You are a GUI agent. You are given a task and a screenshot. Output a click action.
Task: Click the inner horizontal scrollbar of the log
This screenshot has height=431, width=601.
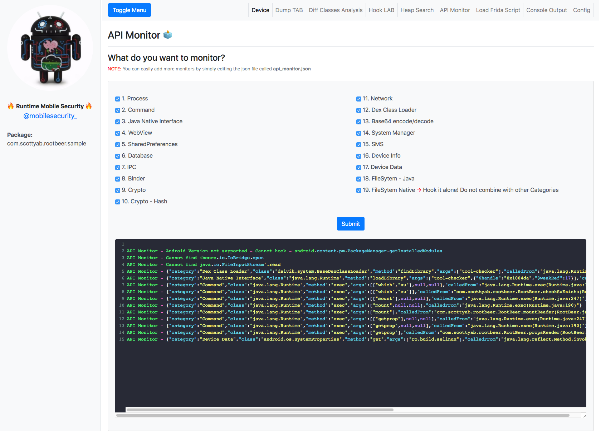(x=260, y=410)
